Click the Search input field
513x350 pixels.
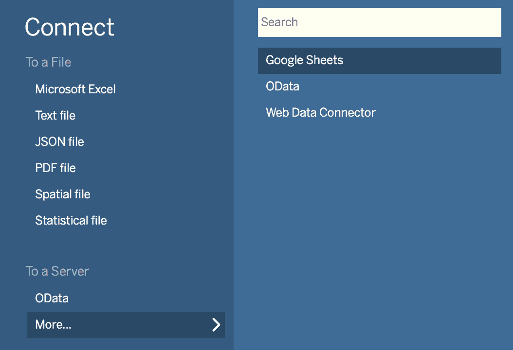[379, 22]
